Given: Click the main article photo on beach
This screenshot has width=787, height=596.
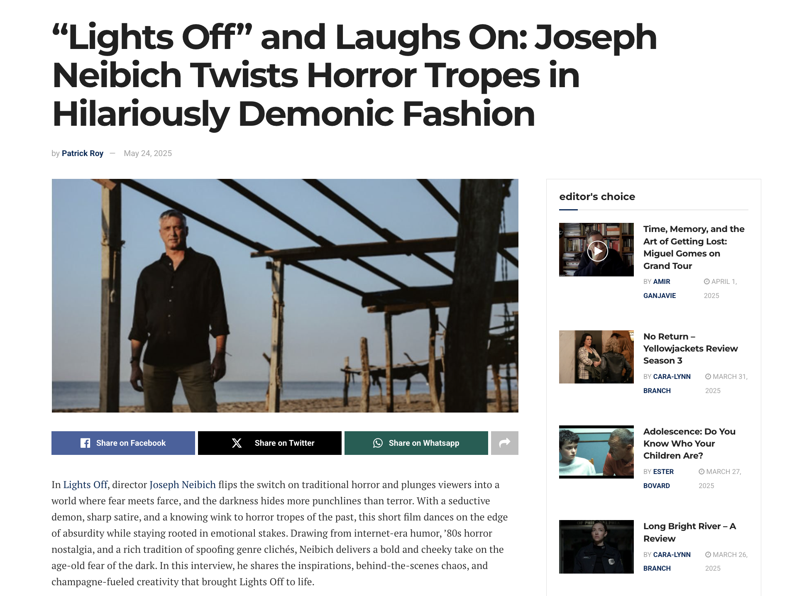Looking at the screenshot, I should pyautogui.click(x=285, y=296).
